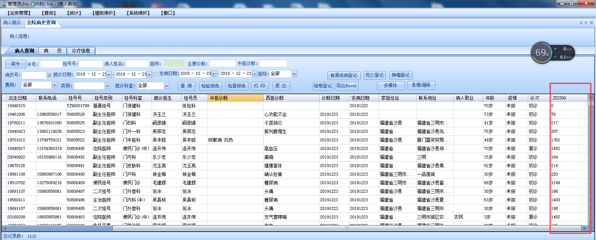Open the 发病日期 end date picker dropdown
Image resolution: width=596 pixels, height=240 pixels.
tap(254, 74)
